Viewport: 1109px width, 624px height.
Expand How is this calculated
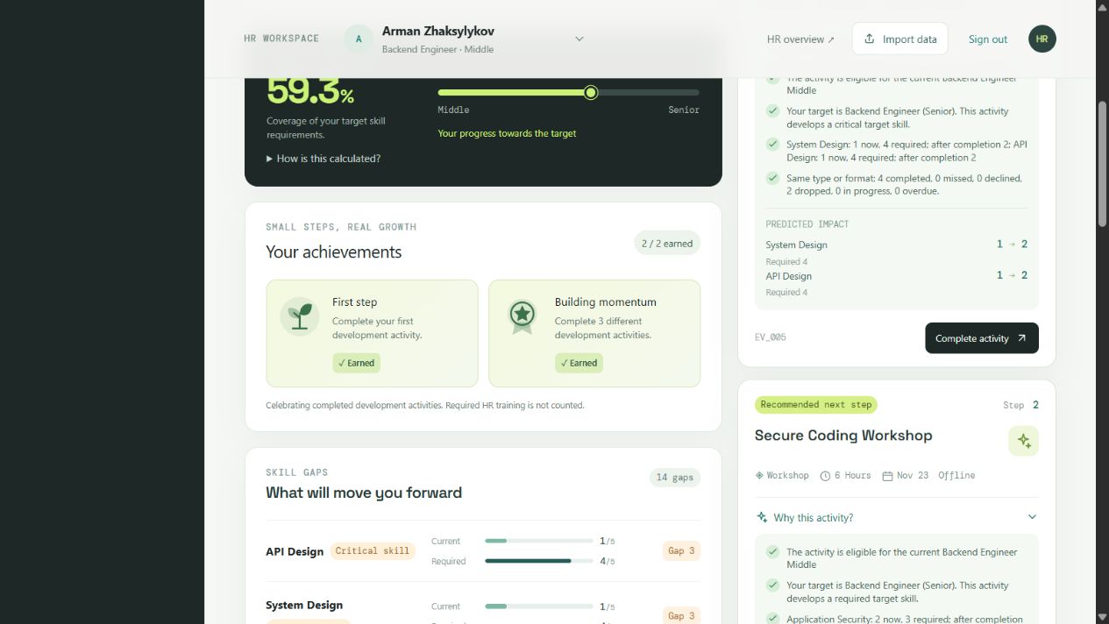pos(323,159)
